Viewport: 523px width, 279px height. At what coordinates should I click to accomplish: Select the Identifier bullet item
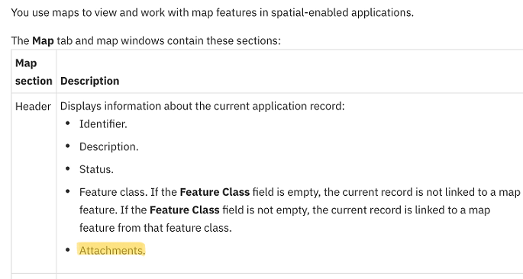[x=103, y=124]
